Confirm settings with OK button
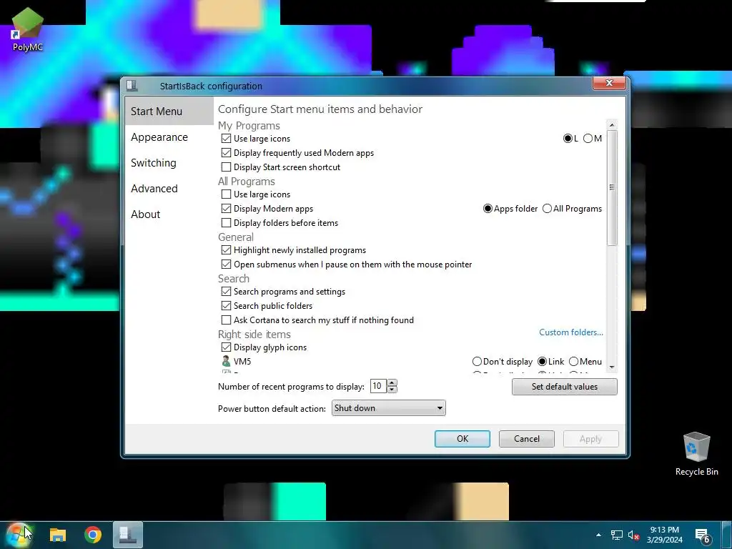 (x=463, y=439)
